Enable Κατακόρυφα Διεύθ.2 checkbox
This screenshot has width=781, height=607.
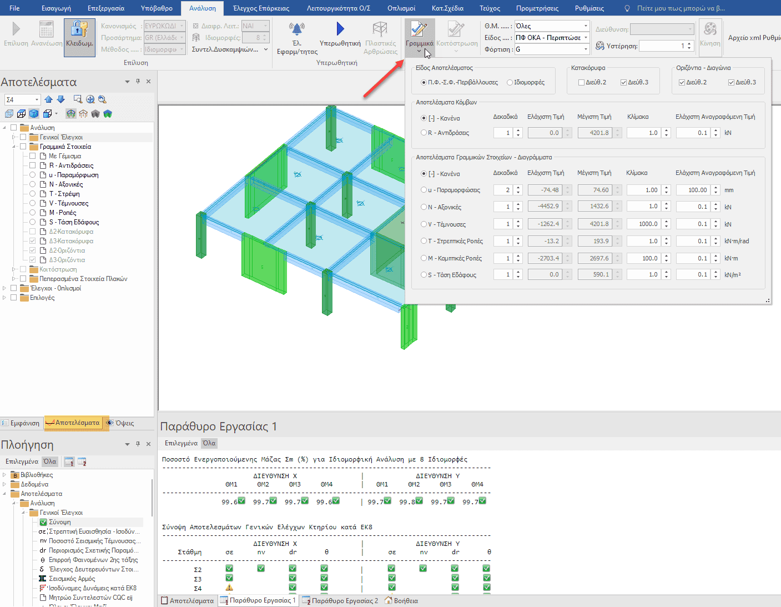tap(581, 83)
